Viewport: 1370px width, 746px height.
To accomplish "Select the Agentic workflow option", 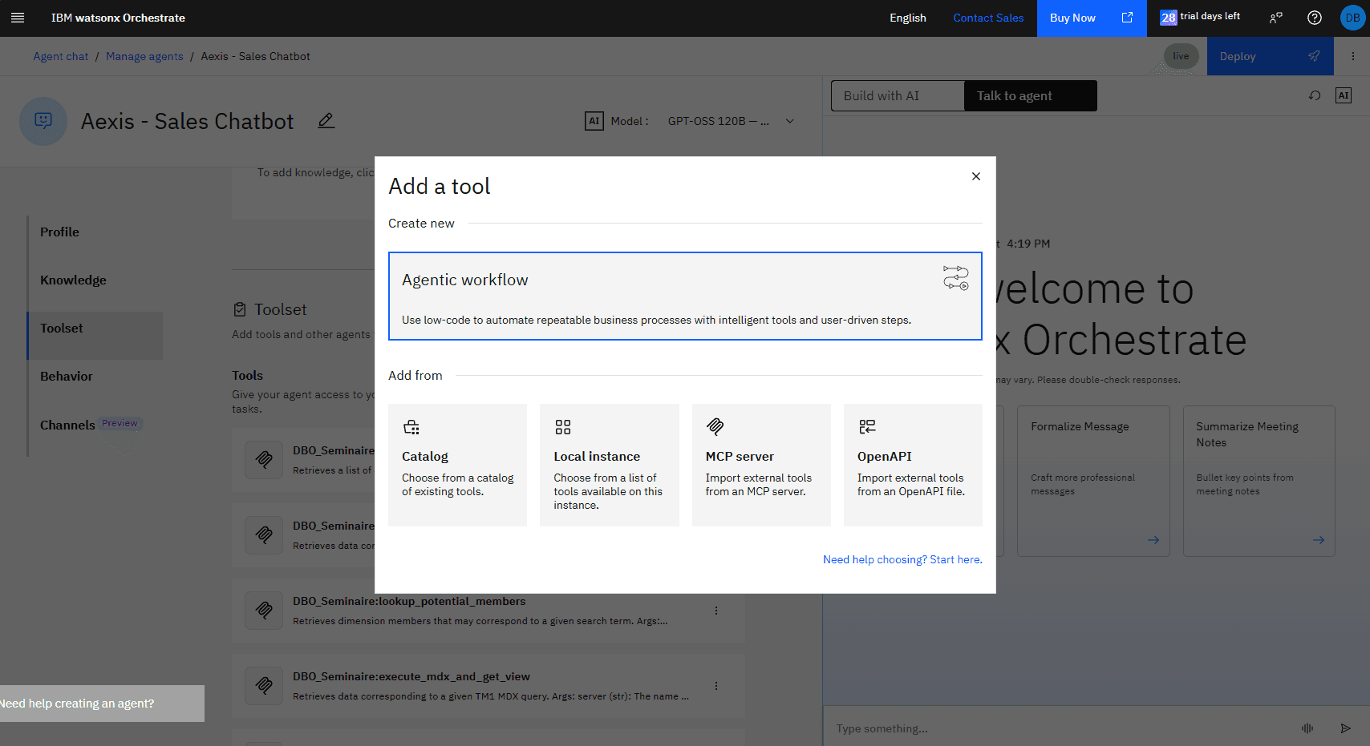I will point(684,296).
